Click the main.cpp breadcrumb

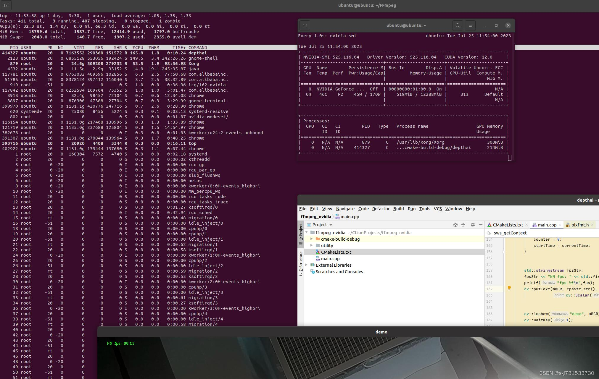tap(347, 217)
